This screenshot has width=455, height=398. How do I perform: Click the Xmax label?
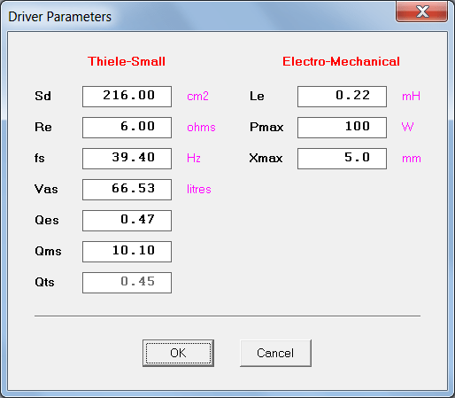click(x=266, y=158)
